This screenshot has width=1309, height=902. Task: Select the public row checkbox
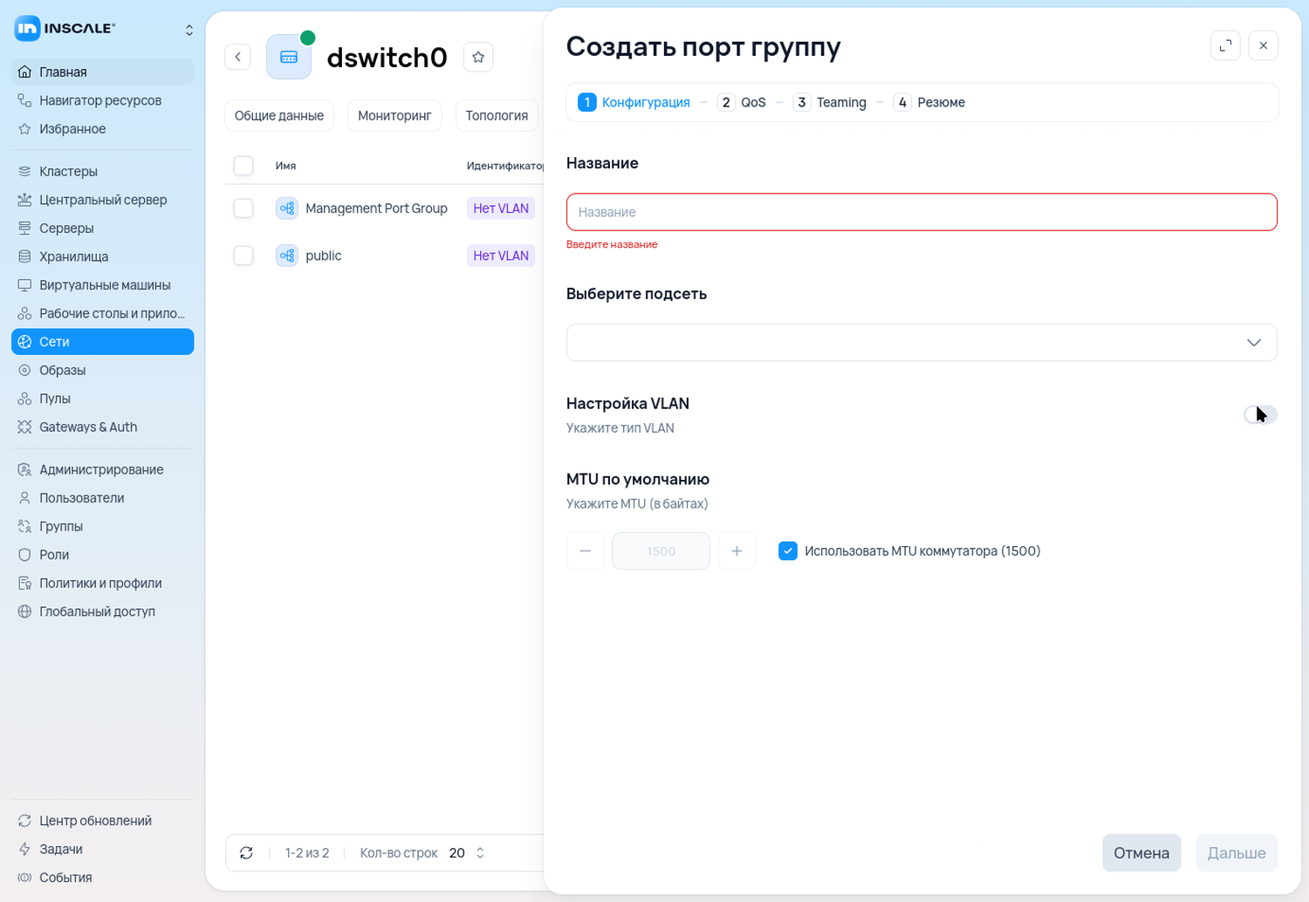point(243,256)
